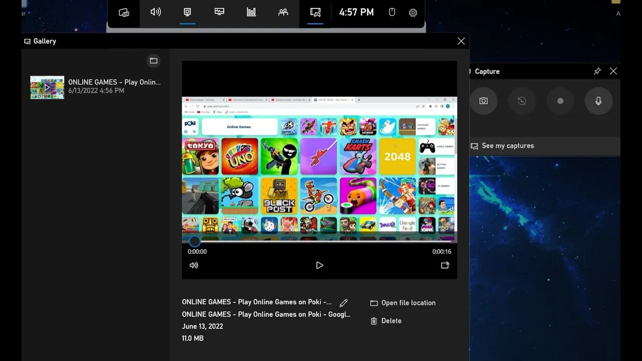The image size is (642, 361).
Task: Click the June 13, 2022 date text
Action: (x=203, y=326)
